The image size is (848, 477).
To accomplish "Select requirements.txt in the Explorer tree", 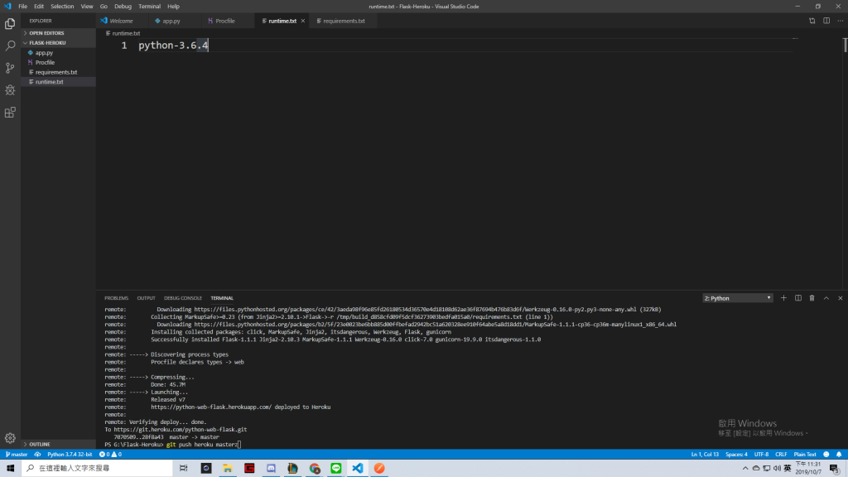I will point(59,72).
